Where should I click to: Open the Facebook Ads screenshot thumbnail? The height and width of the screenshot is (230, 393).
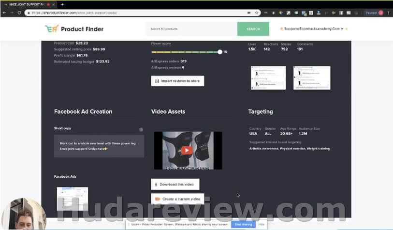pos(73,199)
